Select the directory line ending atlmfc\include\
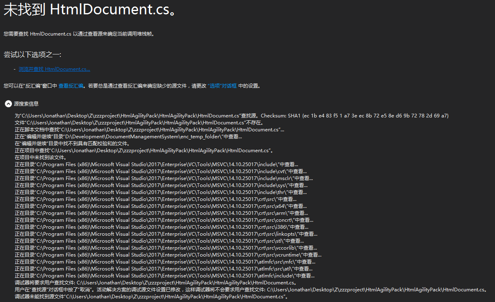 pos(165,276)
